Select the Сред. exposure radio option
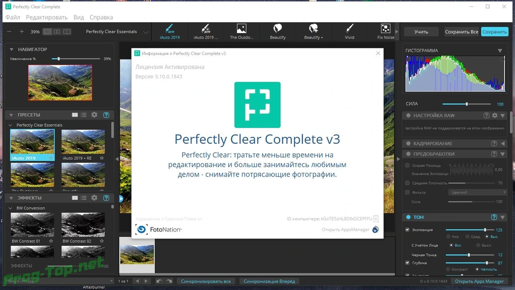 point(467,236)
